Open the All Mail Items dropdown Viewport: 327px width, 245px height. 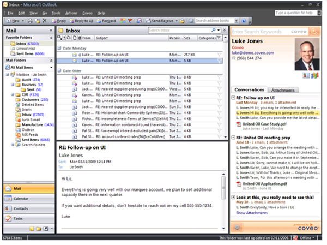pyautogui.click(x=51, y=68)
